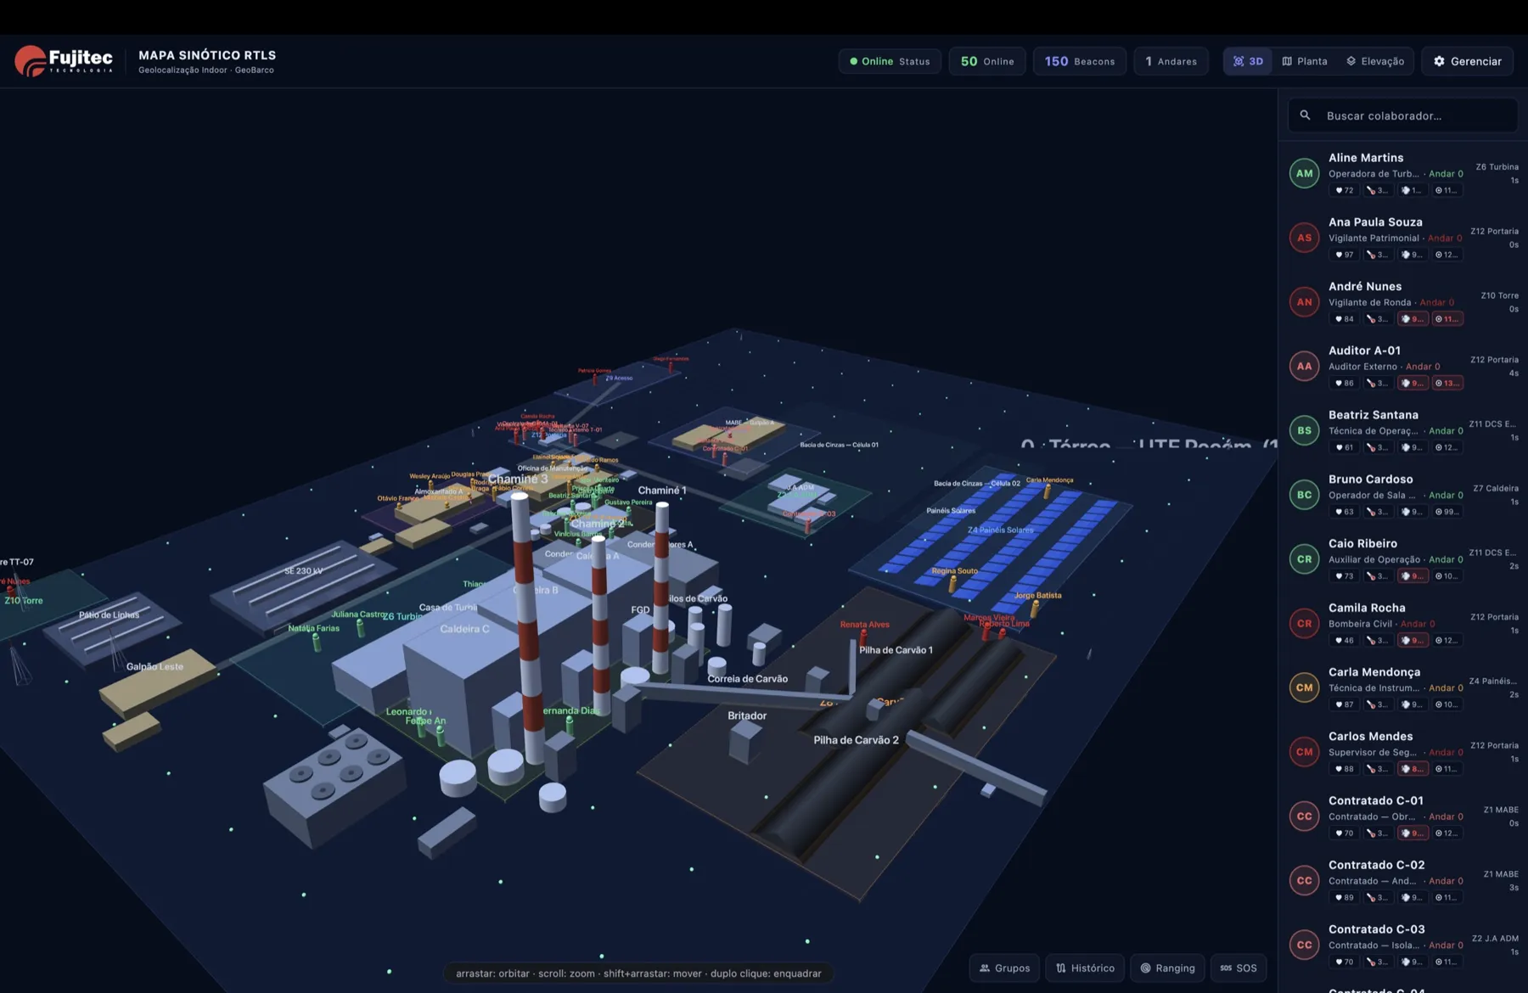Click Beatriz Santana's thermometer chip
1528x993 pixels.
click(x=1378, y=447)
